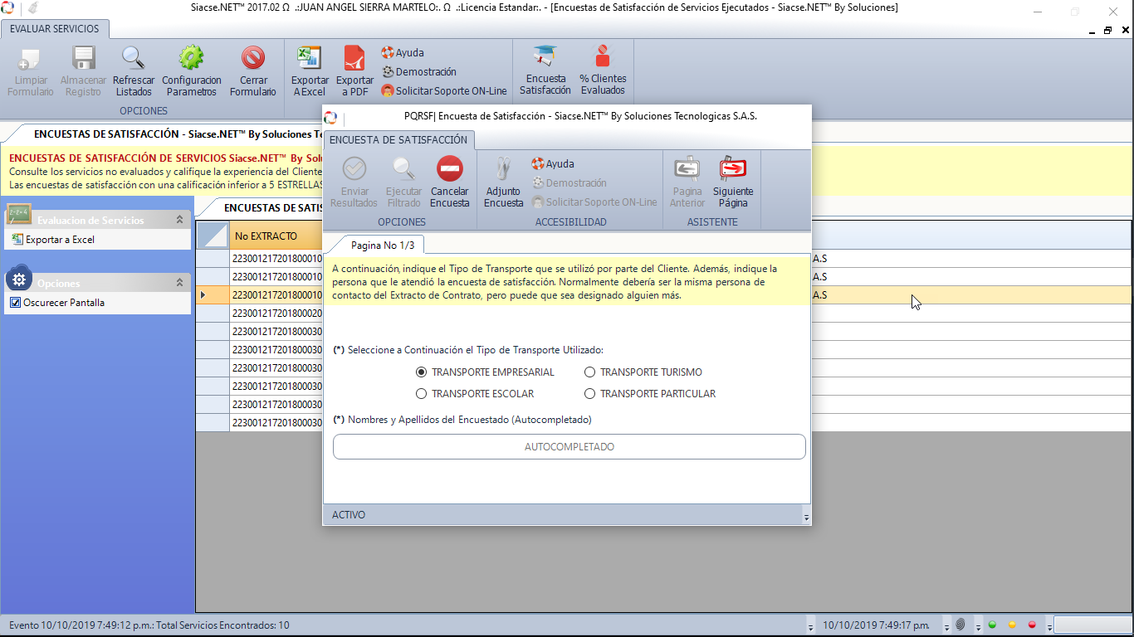
Task: Click Adjunto Encuesta paperclip icon
Action: pos(503,169)
